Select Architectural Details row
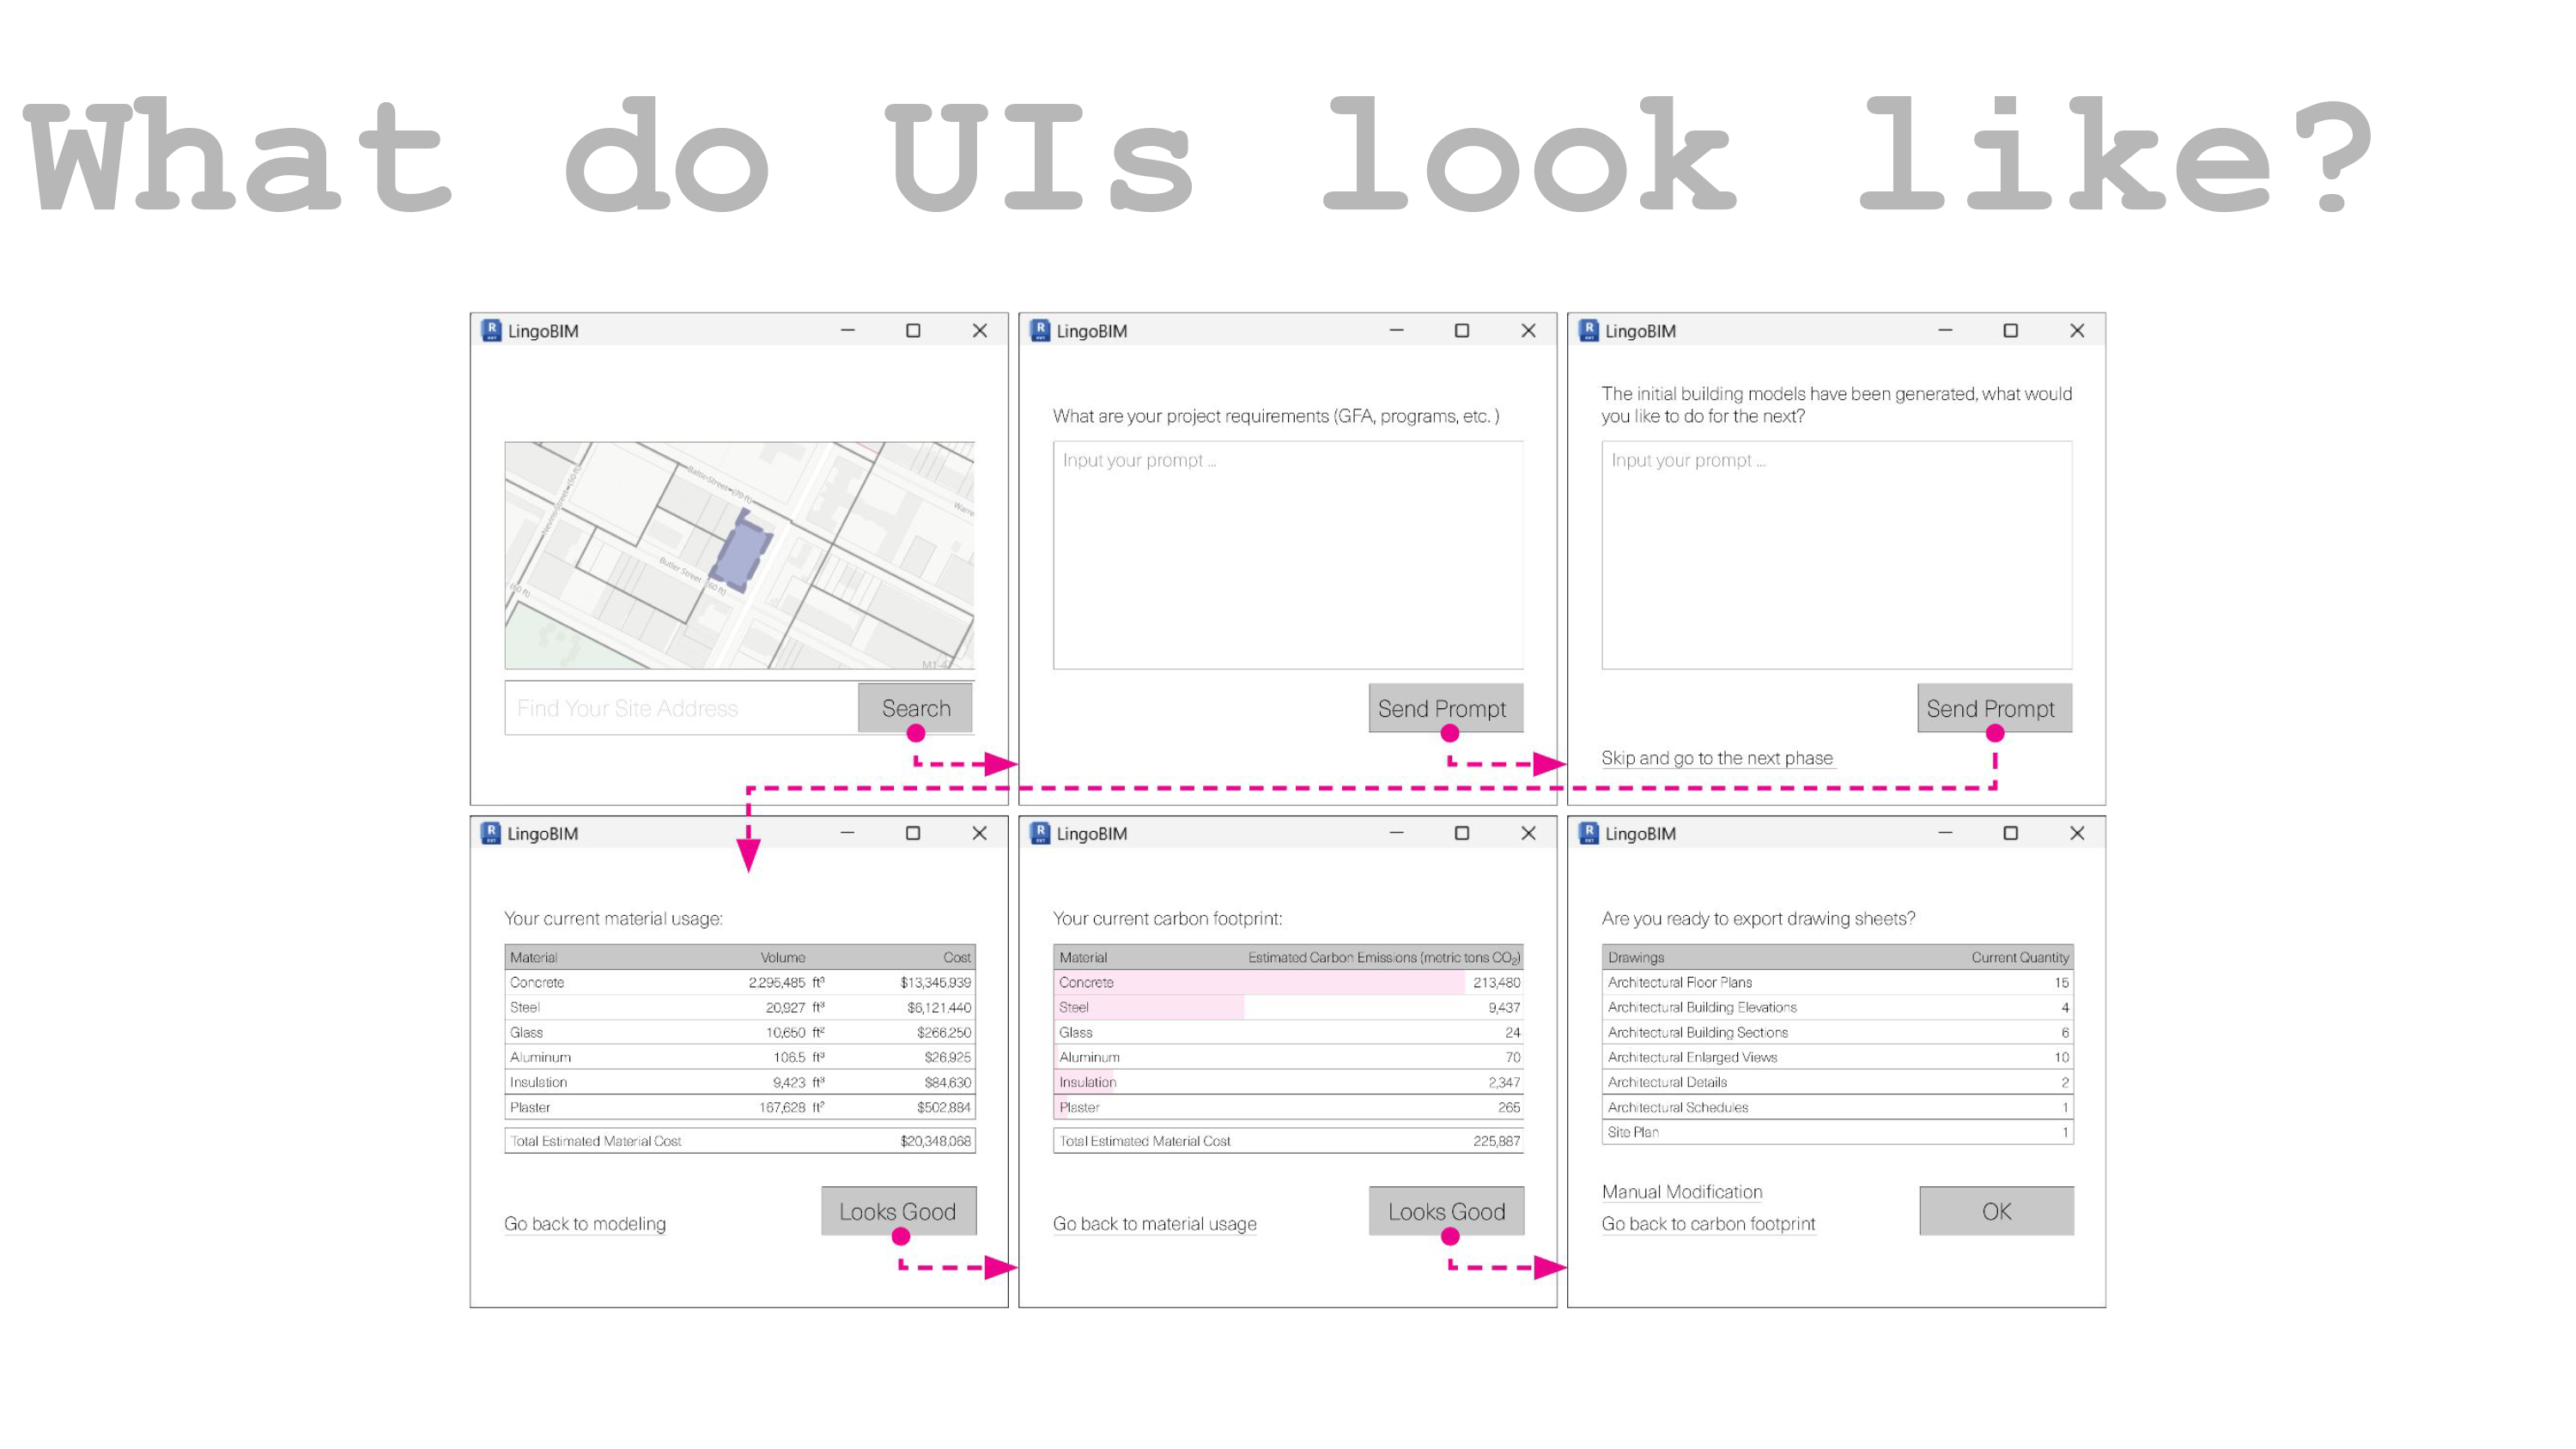This screenshot has height=1449, width=2576. coord(1837,1082)
